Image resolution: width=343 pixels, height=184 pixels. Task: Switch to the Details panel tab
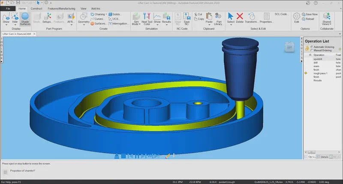(x=322, y=157)
